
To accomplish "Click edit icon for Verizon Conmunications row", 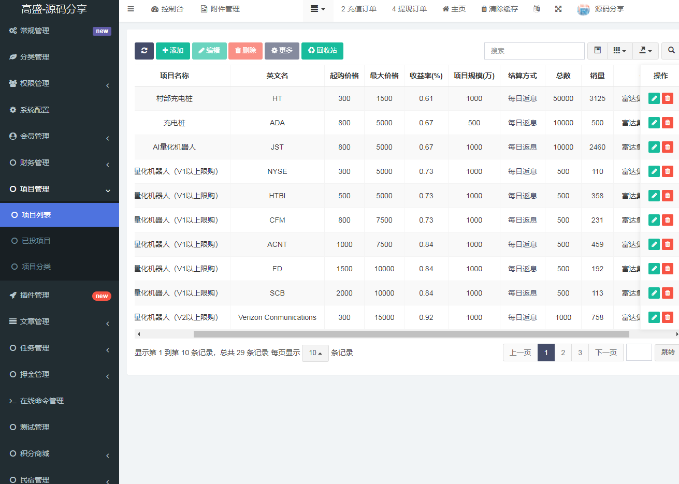I will coord(654,317).
